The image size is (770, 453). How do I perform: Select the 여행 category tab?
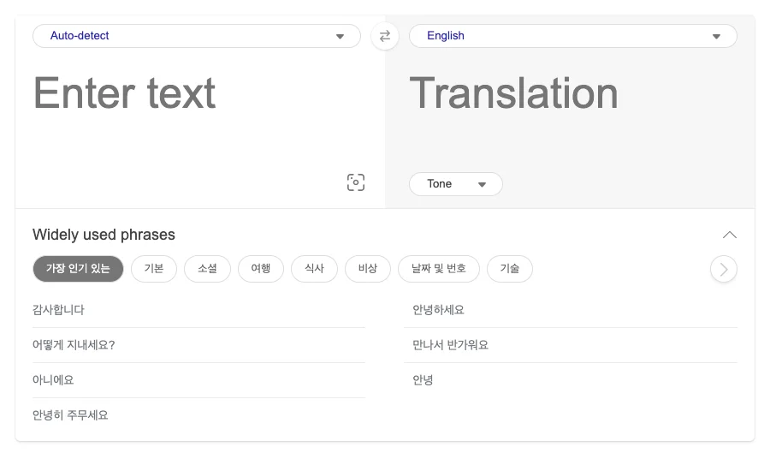tap(261, 269)
